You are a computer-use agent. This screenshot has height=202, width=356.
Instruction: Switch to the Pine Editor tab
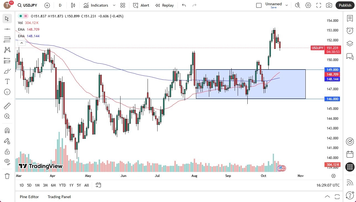pyautogui.click(x=29, y=197)
